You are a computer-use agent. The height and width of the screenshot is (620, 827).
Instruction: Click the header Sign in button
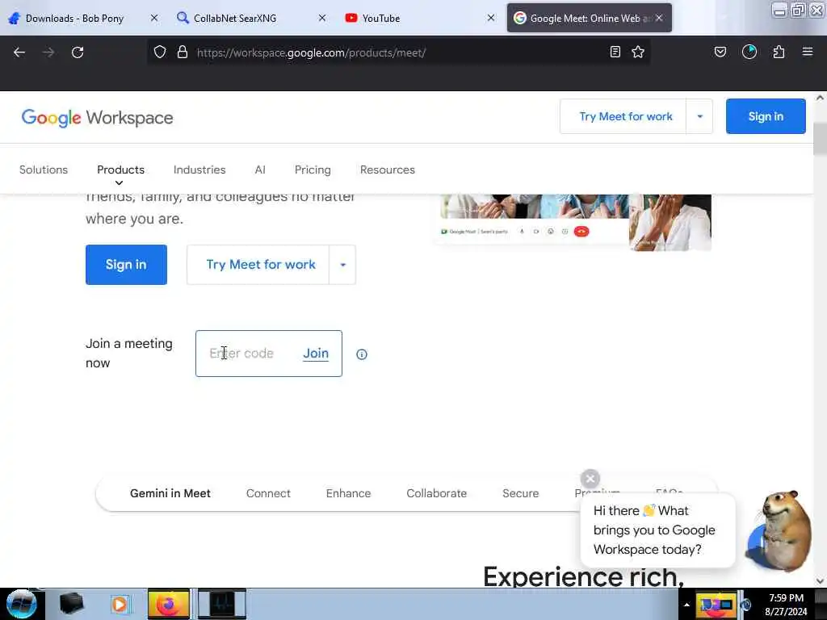[x=766, y=116]
